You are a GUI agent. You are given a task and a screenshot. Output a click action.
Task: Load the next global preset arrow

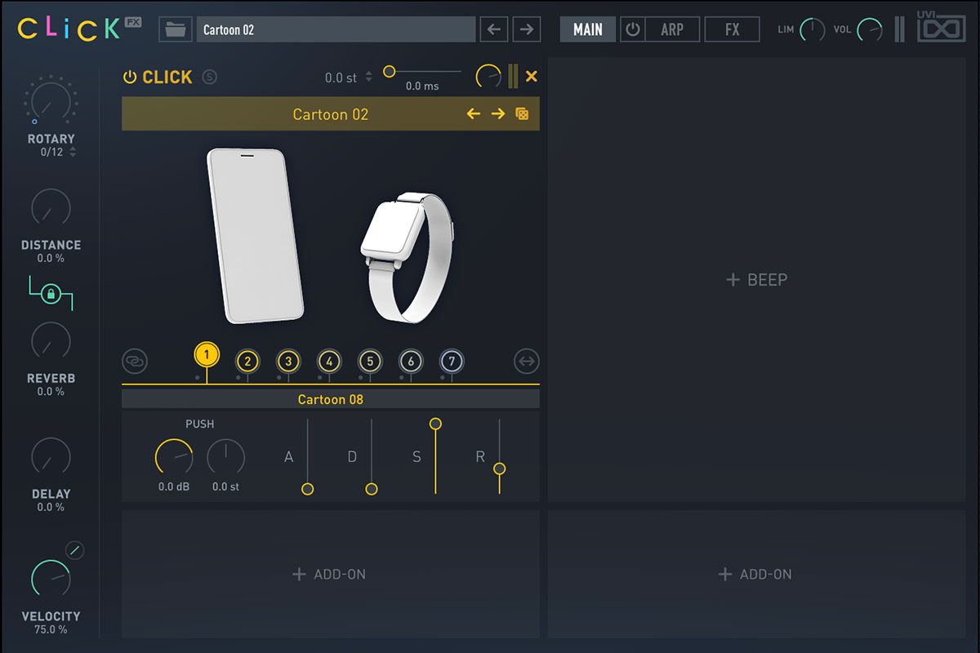point(527,29)
